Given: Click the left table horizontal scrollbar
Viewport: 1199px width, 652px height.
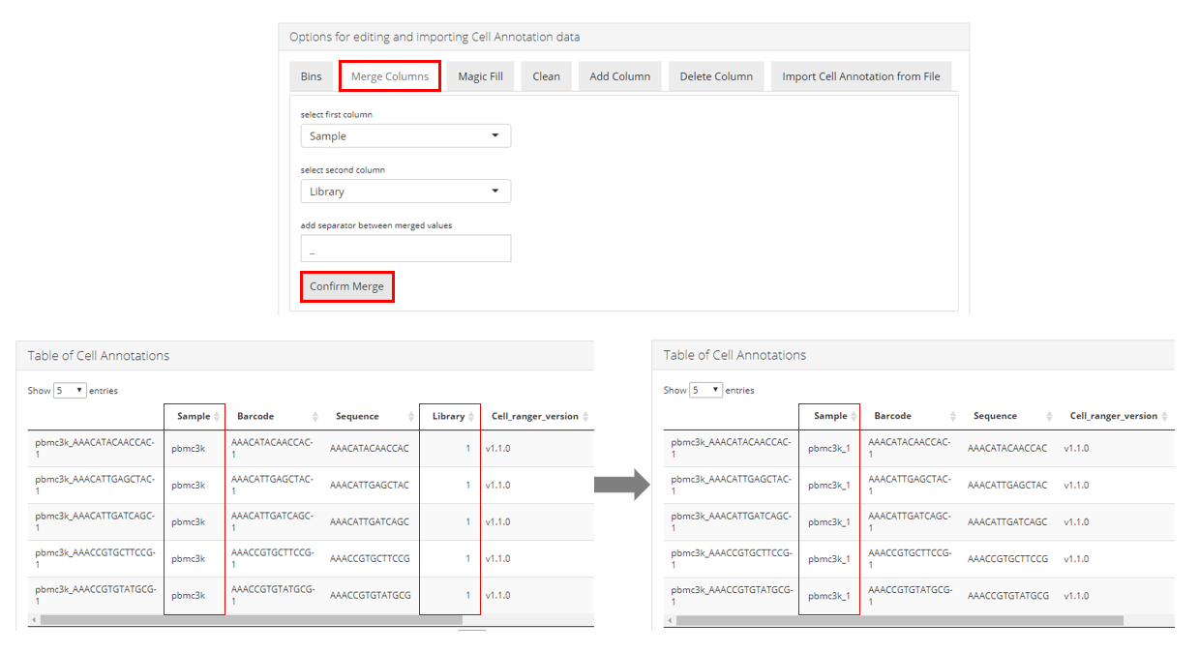Looking at the screenshot, I should pyautogui.click(x=250, y=619).
